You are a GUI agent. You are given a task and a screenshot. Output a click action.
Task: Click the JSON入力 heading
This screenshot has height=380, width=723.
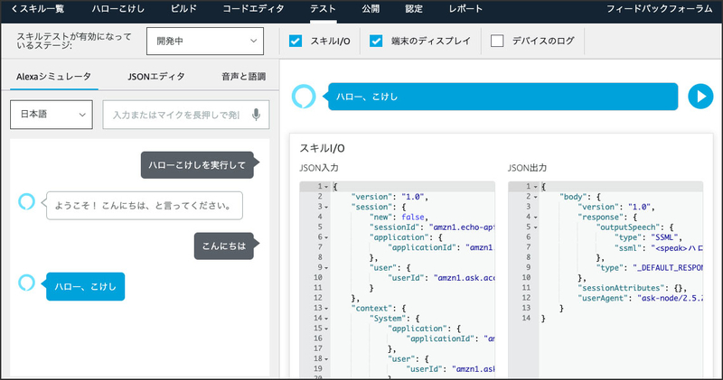[319, 168]
